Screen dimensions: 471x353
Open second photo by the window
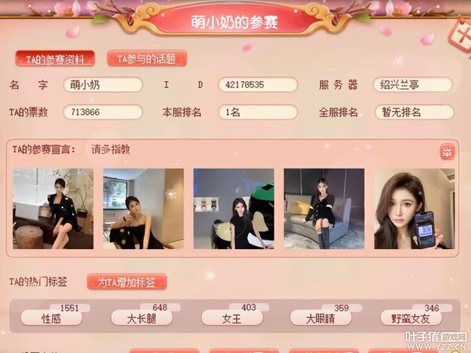click(x=144, y=209)
